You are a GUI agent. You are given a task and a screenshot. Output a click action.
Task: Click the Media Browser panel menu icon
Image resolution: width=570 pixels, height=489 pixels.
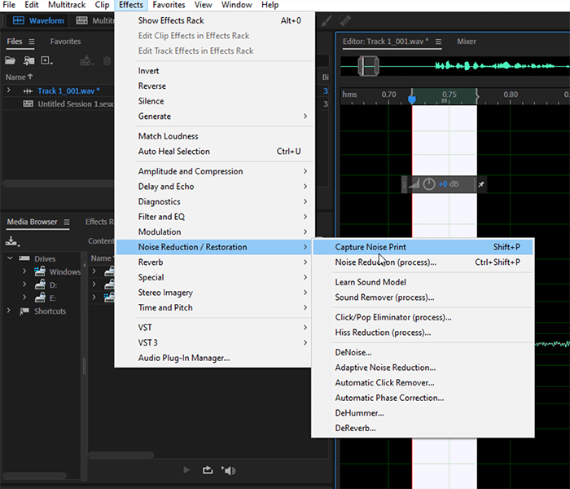pos(67,222)
